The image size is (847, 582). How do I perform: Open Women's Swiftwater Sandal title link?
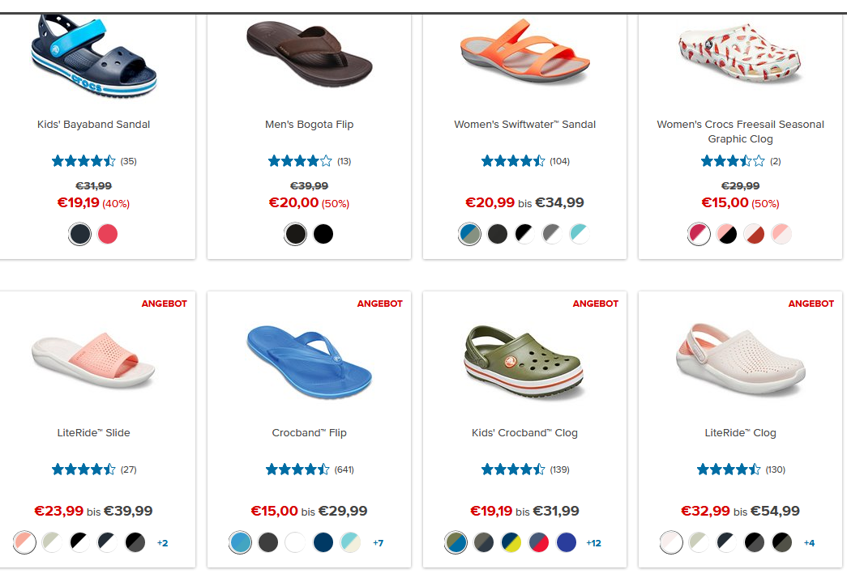pos(524,125)
